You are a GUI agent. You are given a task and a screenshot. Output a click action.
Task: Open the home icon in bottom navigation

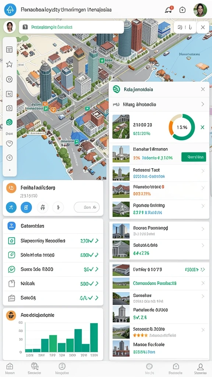pos(10,369)
